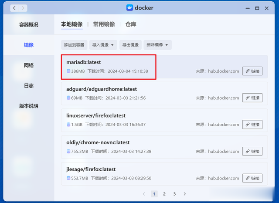The width and height of the screenshot is (279, 203).
Task: Click the size icon for oldiy/chrome-novnc:latest
Action: click(68, 152)
